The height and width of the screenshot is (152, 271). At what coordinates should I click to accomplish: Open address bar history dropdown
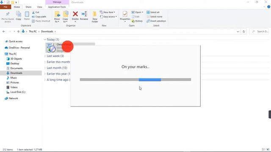238,32
